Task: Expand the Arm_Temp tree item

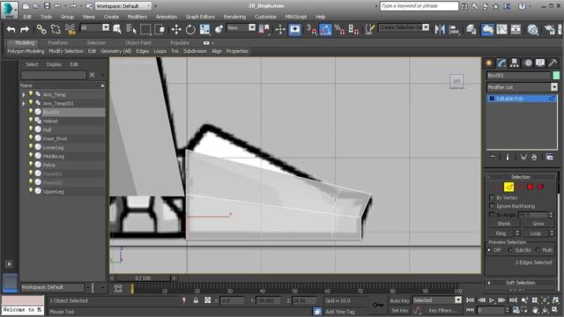Action: [x=24, y=95]
